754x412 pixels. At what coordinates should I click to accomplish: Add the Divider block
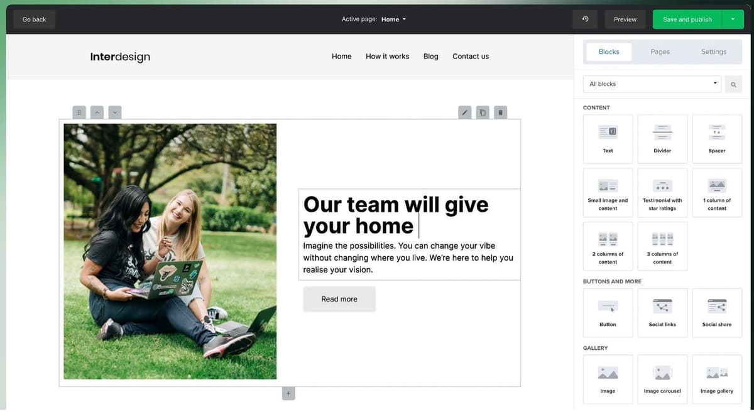click(x=662, y=139)
